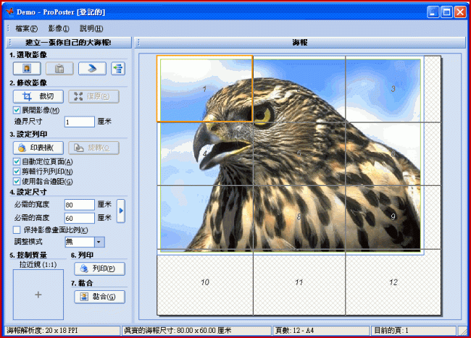The image size is (471, 338).
Task: Expand size options with blue arrow button
Action: pos(121,211)
